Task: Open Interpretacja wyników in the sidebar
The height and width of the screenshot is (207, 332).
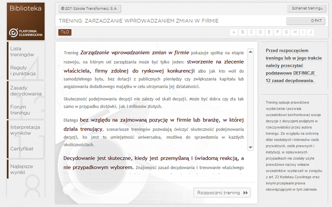Action: pyautogui.click(x=25, y=130)
